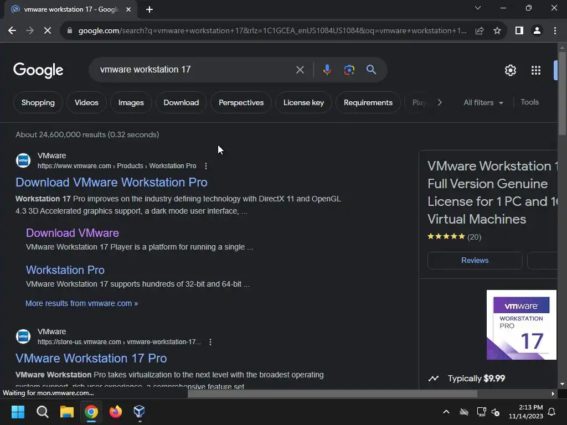Viewport: 567px width, 425px height.
Task: Click About 24,600,000 results text
Action: tap(87, 134)
